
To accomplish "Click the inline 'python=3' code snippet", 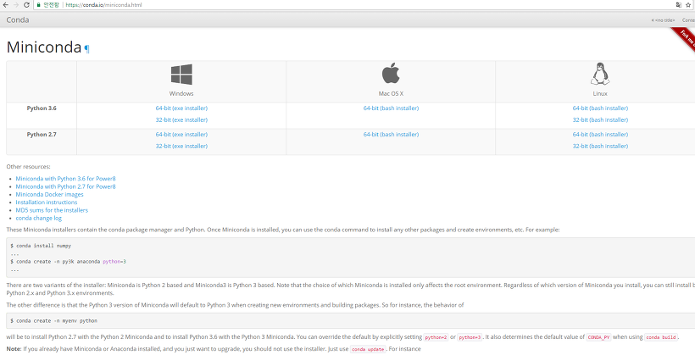I will [x=470, y=337].
